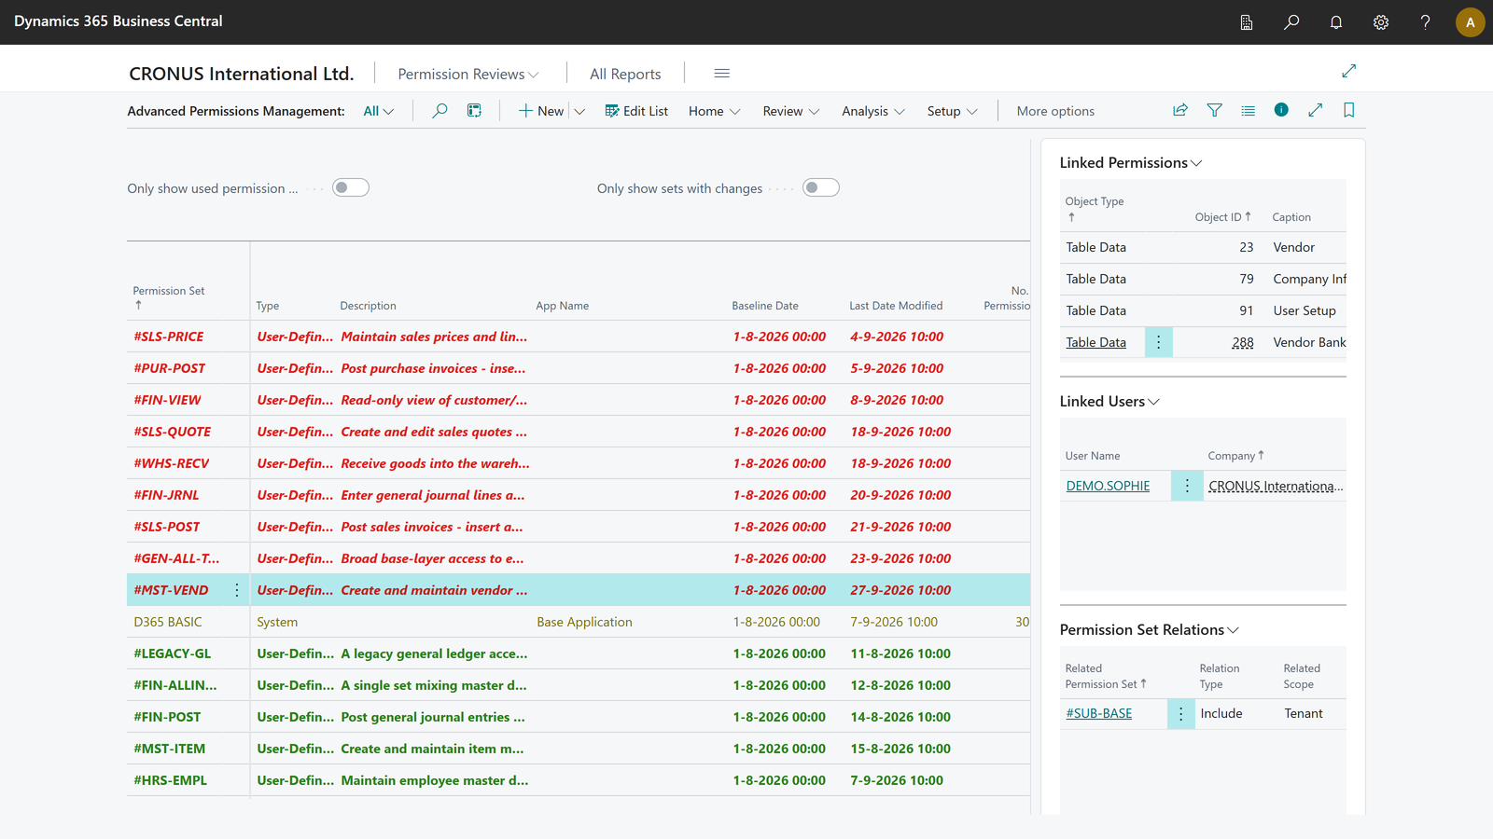The width and height of the screenshot is (1493, 839).
Task: Open the search magnifier in top bar
Action: click(1291, 22)
